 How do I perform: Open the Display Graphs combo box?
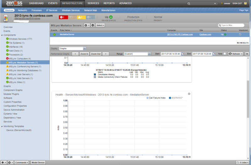tap(73, 49)
